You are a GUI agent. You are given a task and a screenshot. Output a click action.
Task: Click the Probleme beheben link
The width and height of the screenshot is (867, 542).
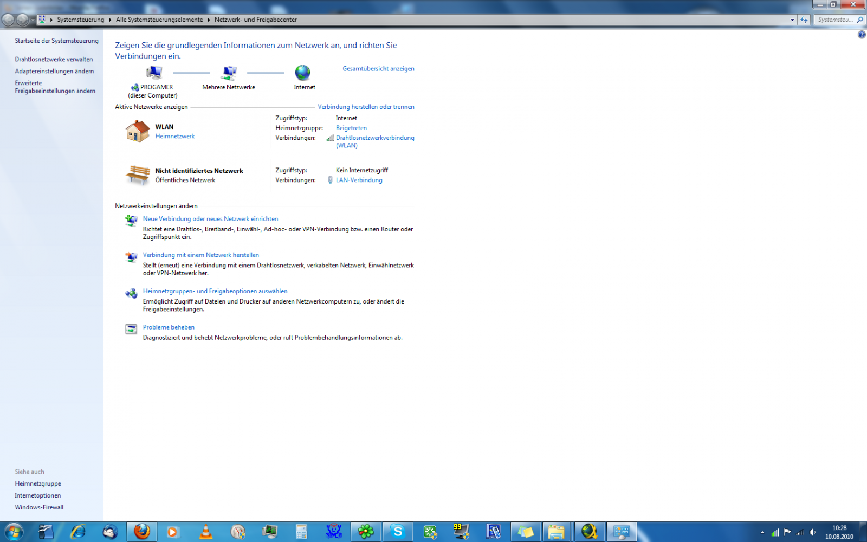pos(169,327)
